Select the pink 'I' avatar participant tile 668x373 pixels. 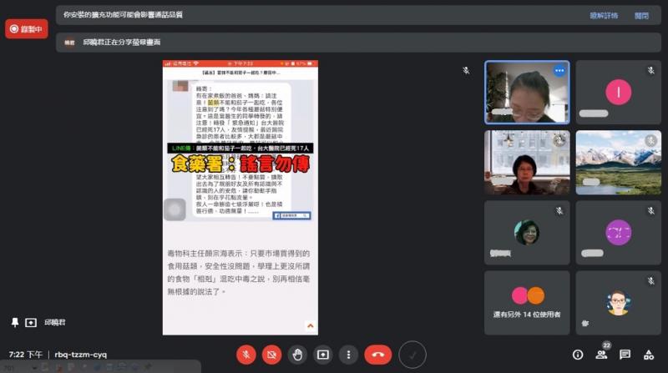point(618,92)
